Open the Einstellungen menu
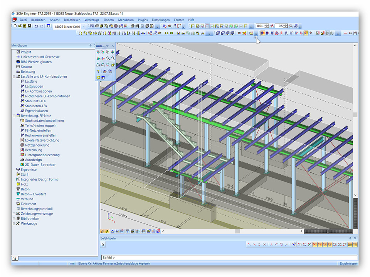 161,20
